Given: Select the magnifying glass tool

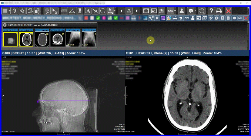Looking at the screenshot, I should click(47, 11).
